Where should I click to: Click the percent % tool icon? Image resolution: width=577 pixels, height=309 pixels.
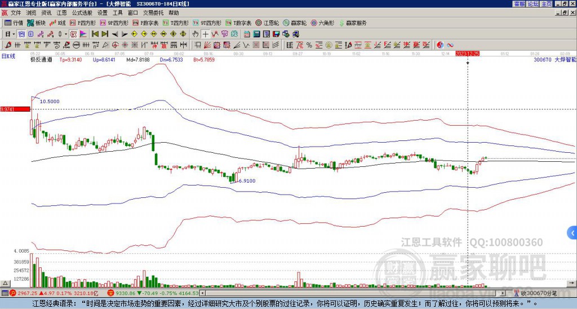(309, 45)
